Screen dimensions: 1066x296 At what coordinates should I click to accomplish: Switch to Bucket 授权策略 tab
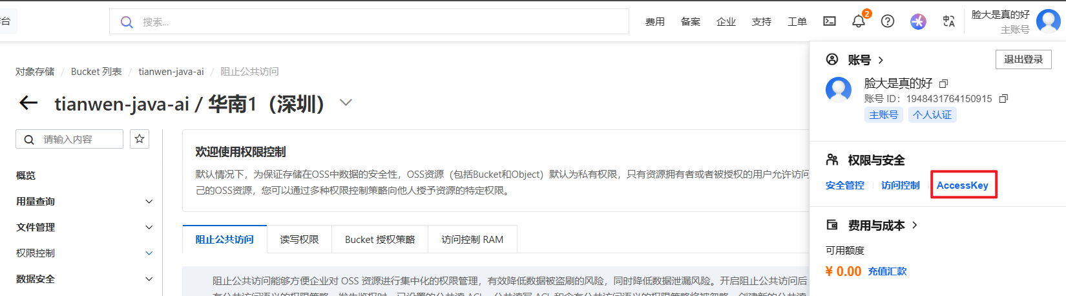(x=380, y=239)
